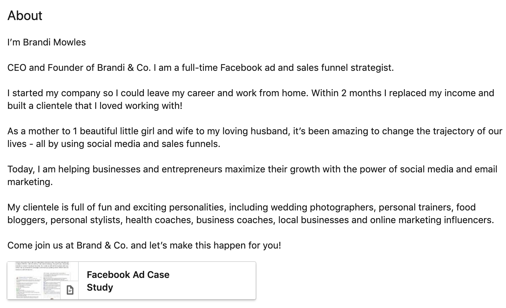Viewport: 506px width, 308px height.
Task: Click the document icon on the media card
Action: click(70, 290)
